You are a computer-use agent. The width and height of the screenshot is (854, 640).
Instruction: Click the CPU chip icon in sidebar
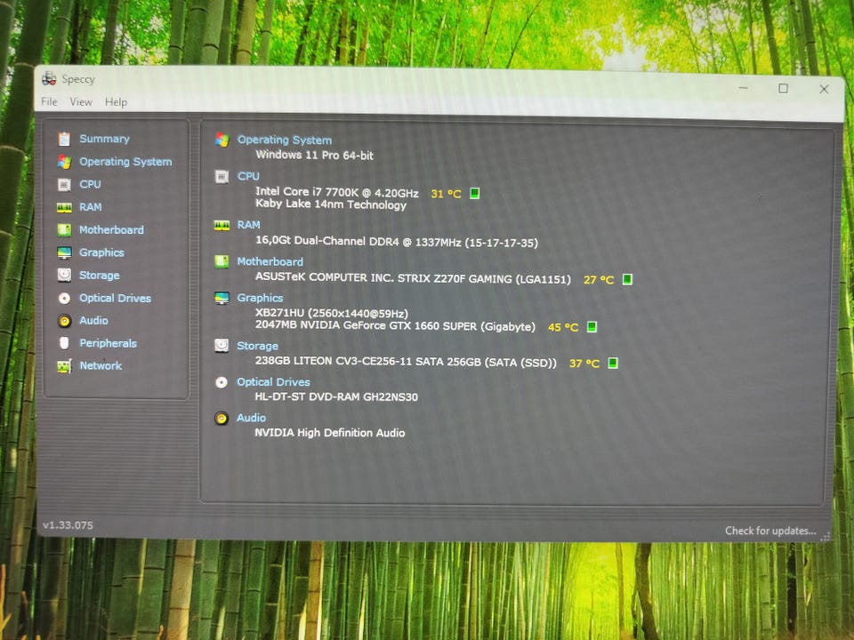coord(64,185)
